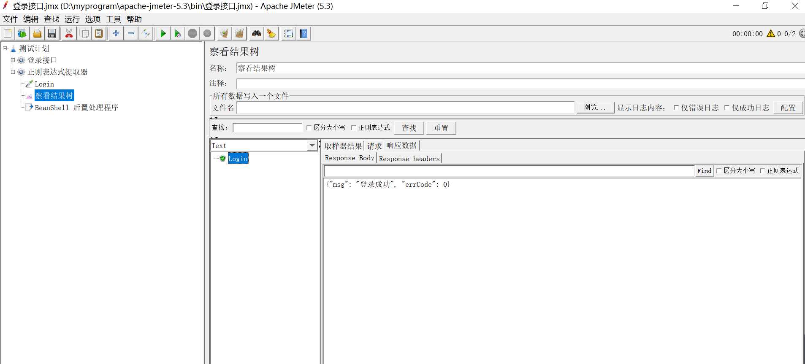Click the 注释 input field

pos(520,84)
